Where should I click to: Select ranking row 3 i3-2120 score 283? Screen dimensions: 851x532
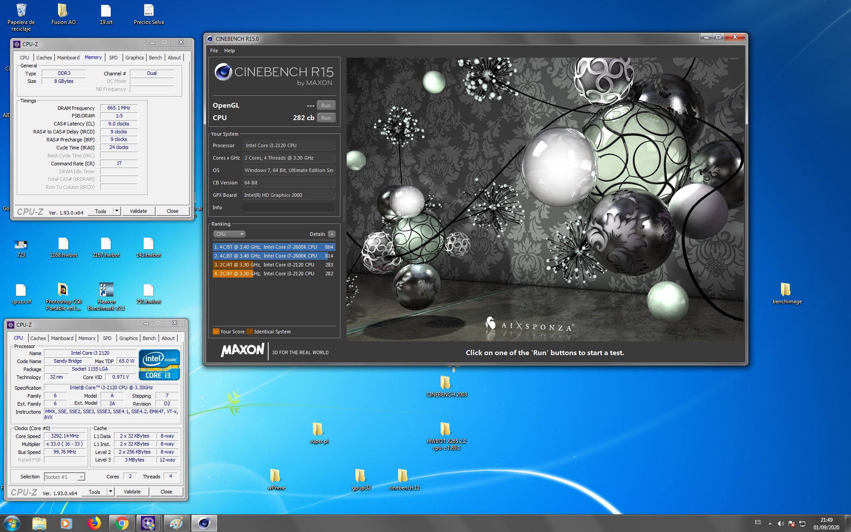pyautogui.click(x=274, y=265)
